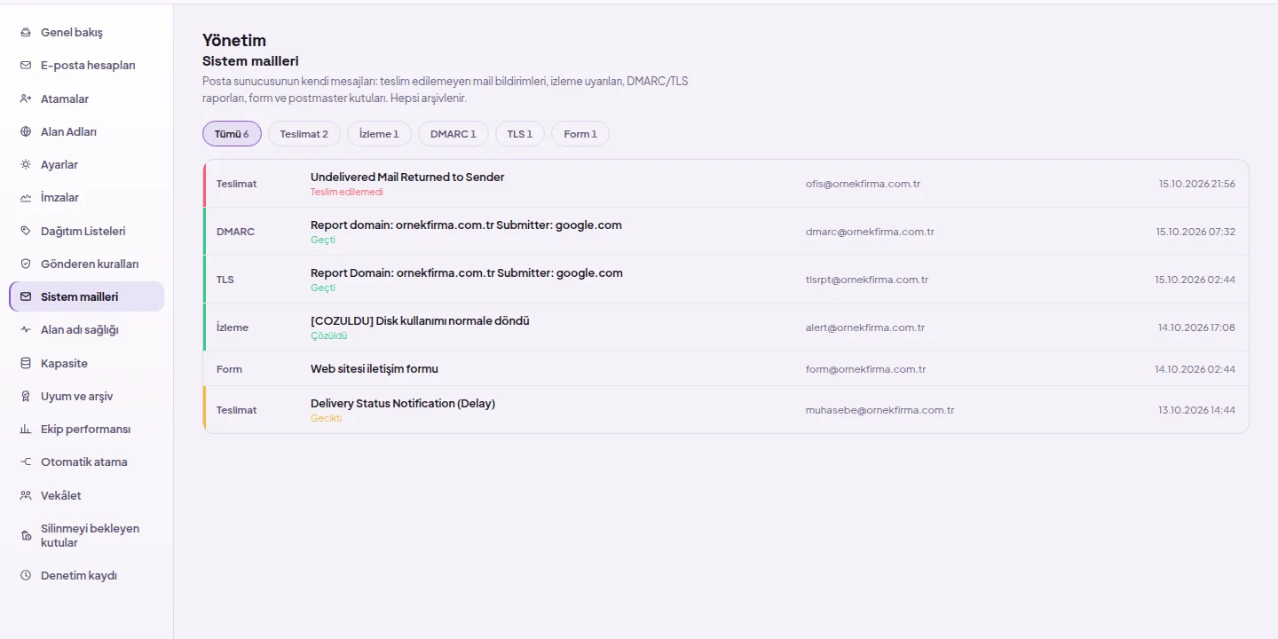This screenshot has width=1278, height=639.
Task: Select the Tümü 6 filter chip
Action: 232,134
